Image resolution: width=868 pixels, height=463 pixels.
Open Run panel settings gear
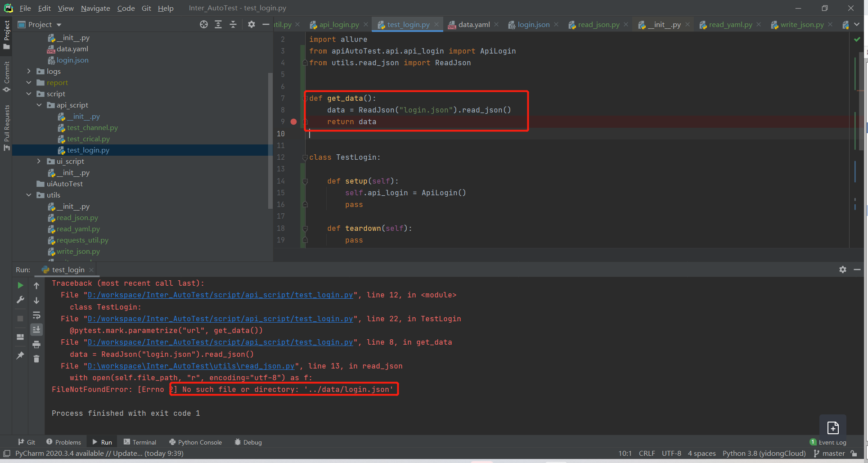pyautogui.click(x=842, y=270)
